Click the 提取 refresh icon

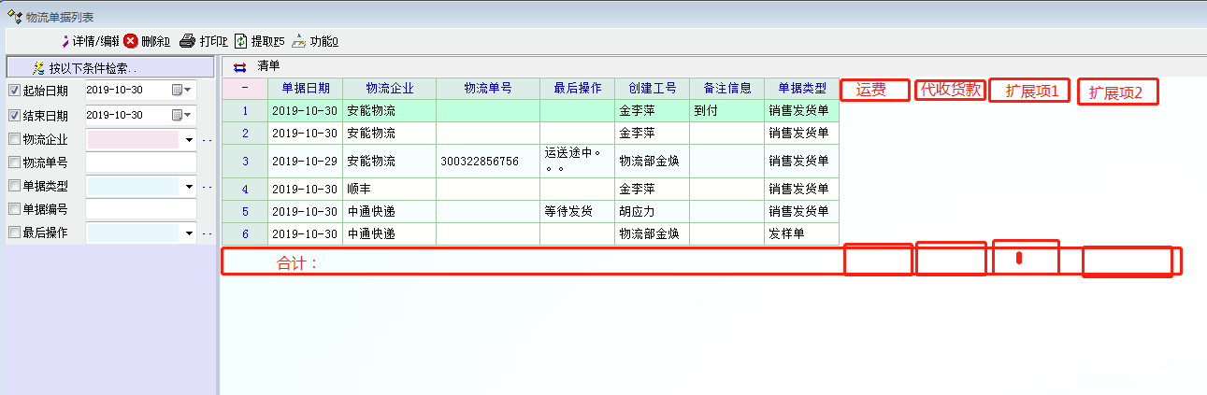coord(241,41)
